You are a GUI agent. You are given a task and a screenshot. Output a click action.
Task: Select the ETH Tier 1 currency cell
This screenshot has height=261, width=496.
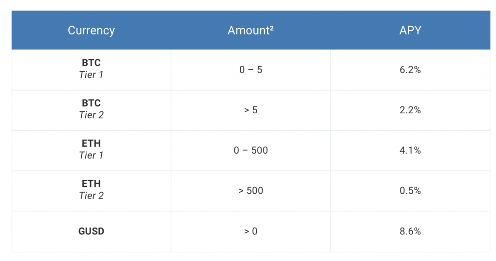91,151
